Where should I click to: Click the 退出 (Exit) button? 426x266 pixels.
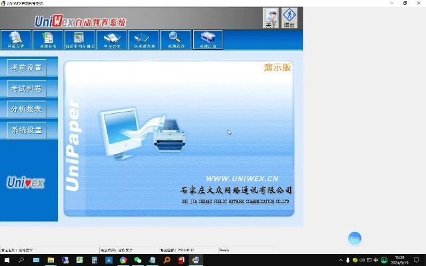click(290, 18)
